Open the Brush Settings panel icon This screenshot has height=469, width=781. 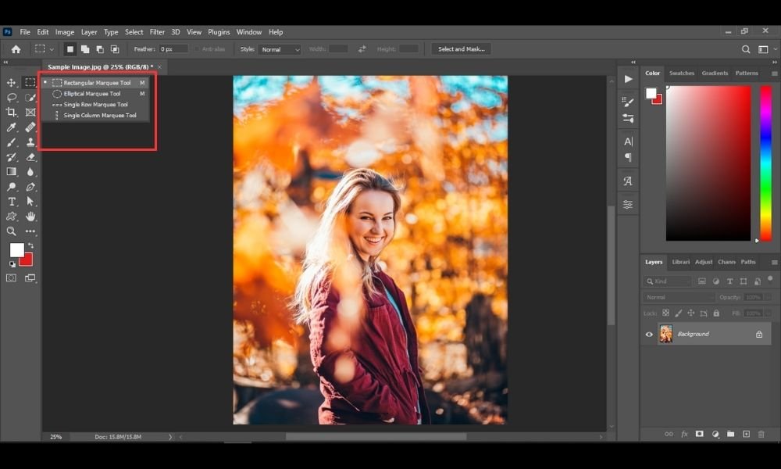[x=628, y=102]
